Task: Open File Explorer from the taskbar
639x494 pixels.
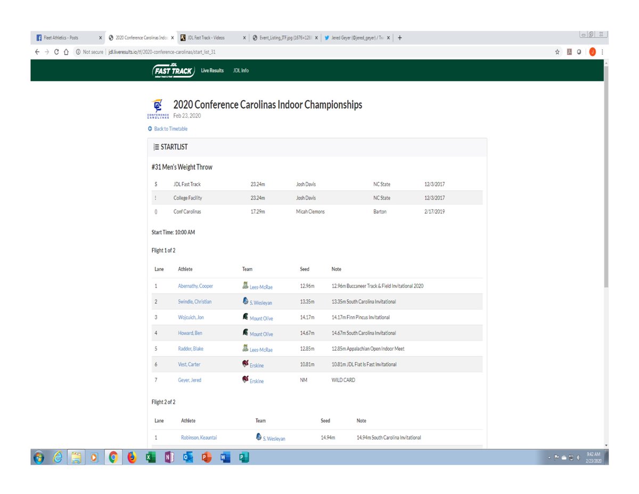Action: [x=76, y=457]
